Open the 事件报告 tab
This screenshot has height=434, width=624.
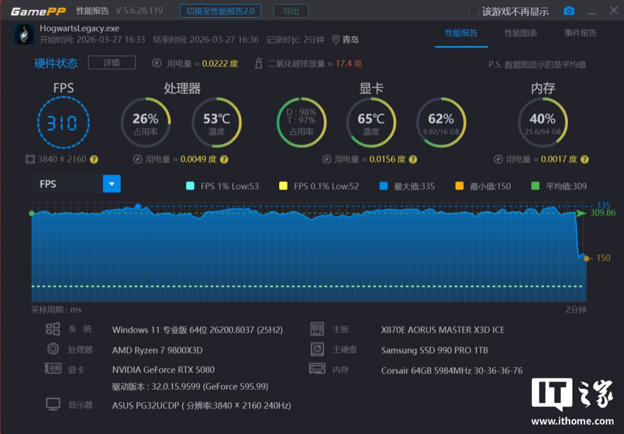click(x=580, y=33)
